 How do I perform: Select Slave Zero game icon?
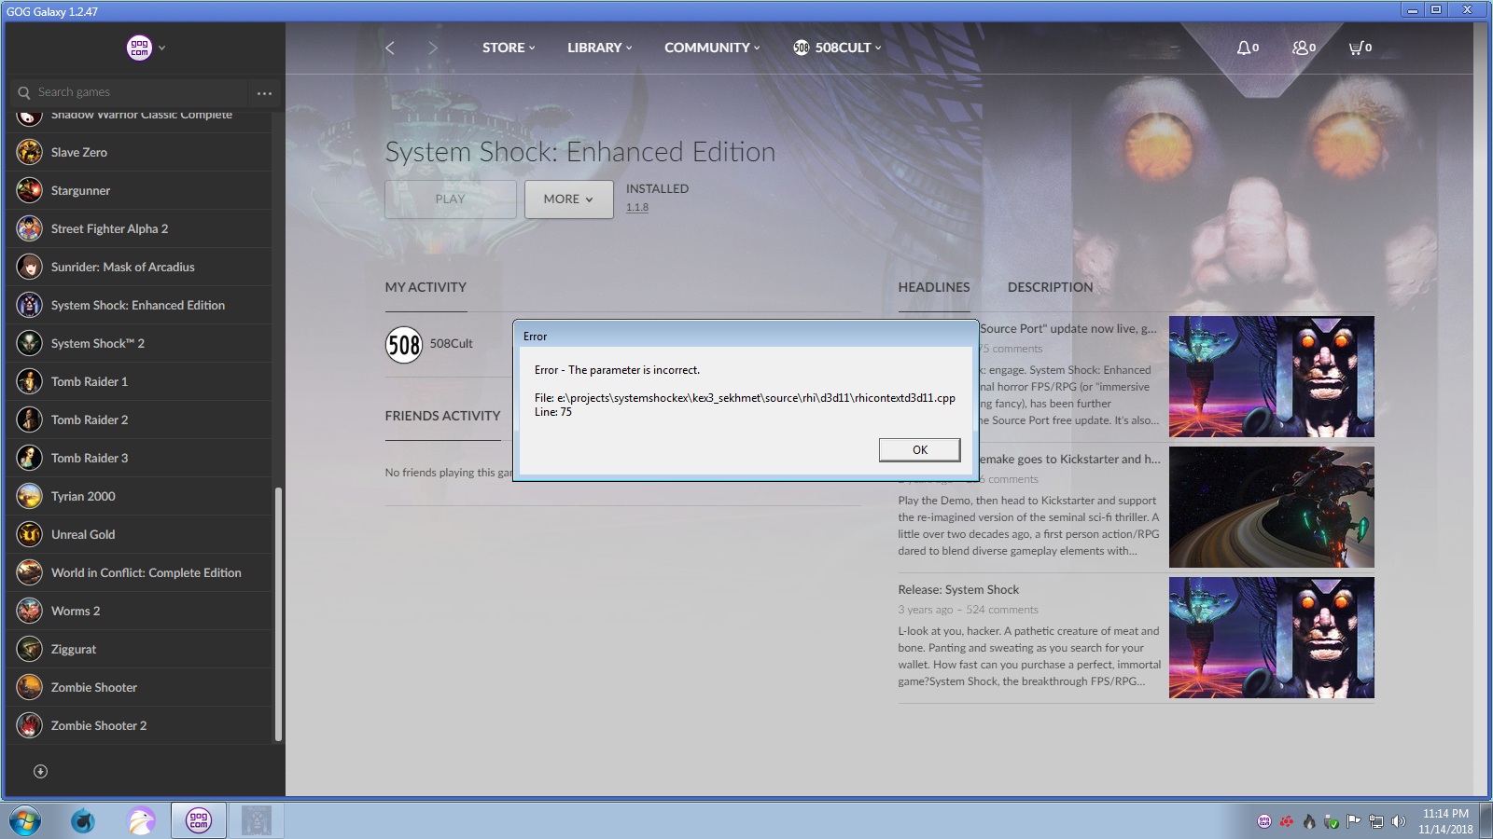tap(30, 152)
